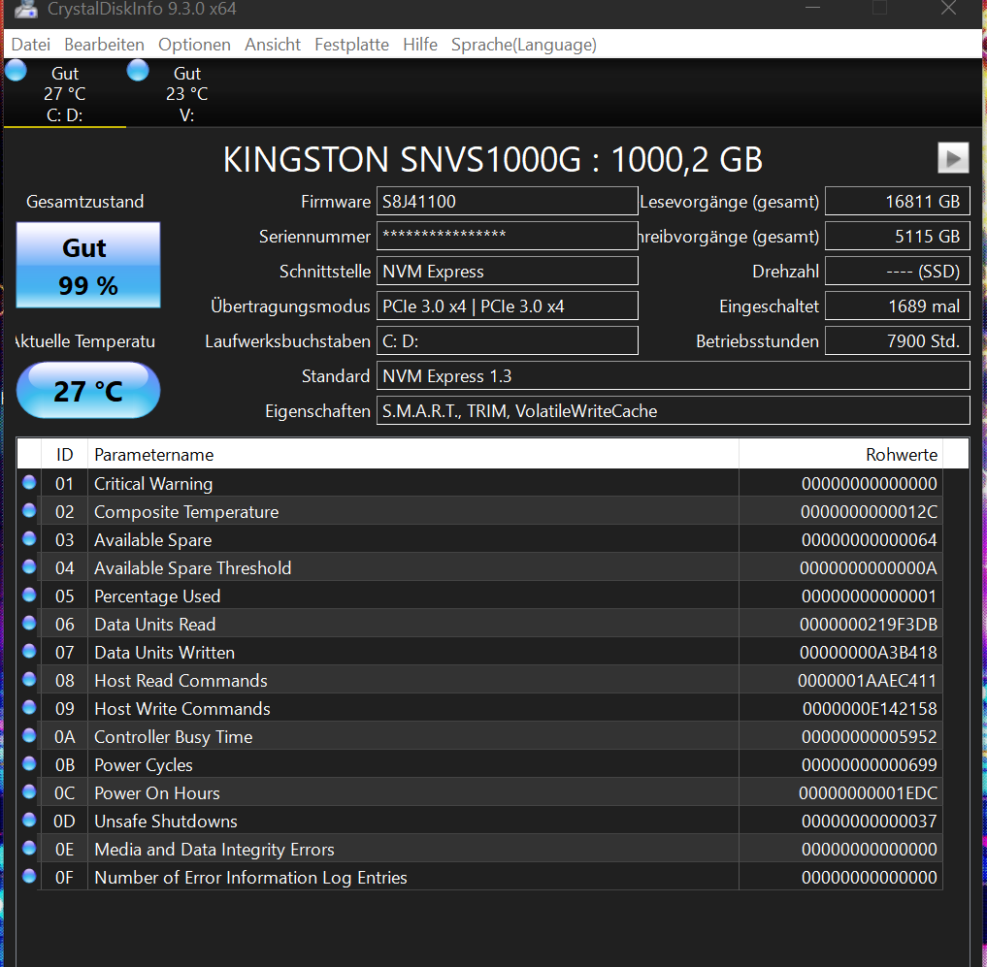Click raw value 0000000219F3DB
Viewport: 987px width, 967px height.
click(x=869, y=624)
